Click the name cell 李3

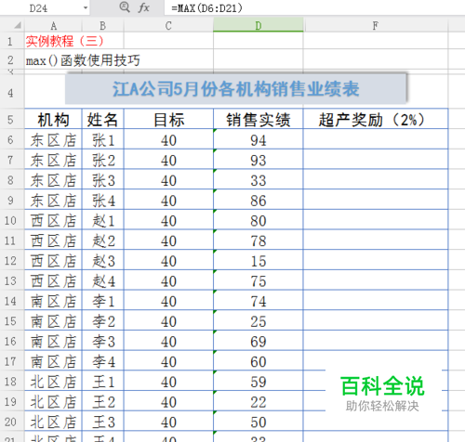point(103,341)
